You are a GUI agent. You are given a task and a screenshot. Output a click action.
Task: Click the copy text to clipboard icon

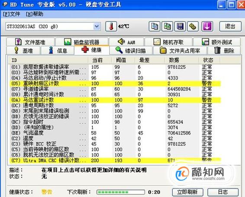(155, 26)
